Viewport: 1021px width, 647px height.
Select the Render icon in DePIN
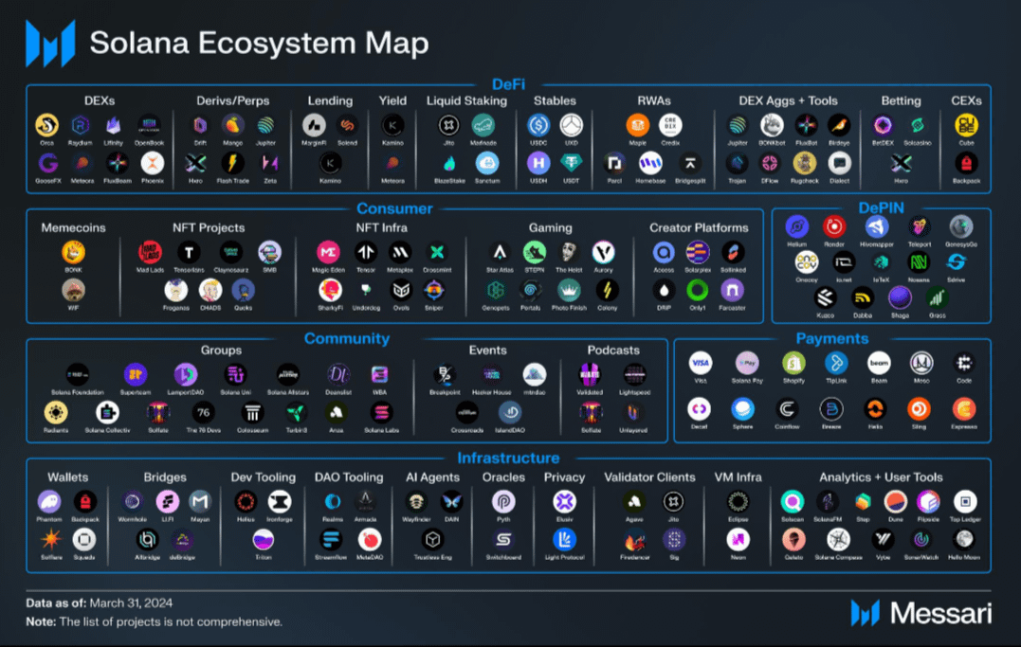click(834, 226)
